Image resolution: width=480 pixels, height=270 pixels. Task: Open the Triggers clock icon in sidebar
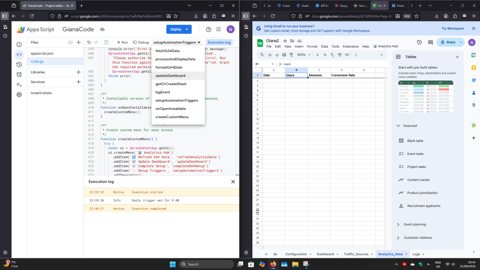click(19, 75)
